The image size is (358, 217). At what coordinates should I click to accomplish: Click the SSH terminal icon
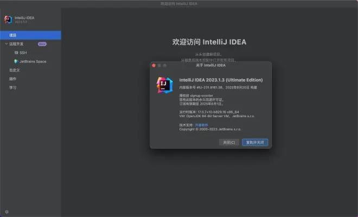16,53
